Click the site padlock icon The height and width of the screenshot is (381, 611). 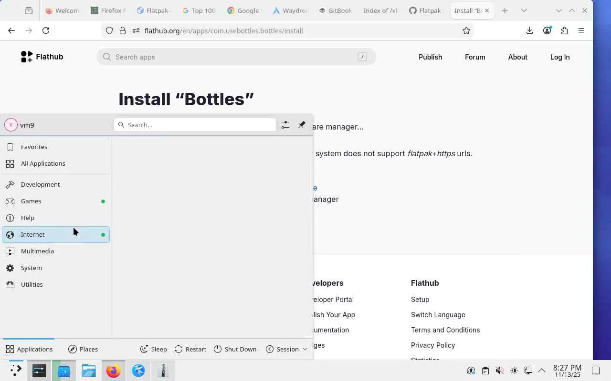click(123, 30)
